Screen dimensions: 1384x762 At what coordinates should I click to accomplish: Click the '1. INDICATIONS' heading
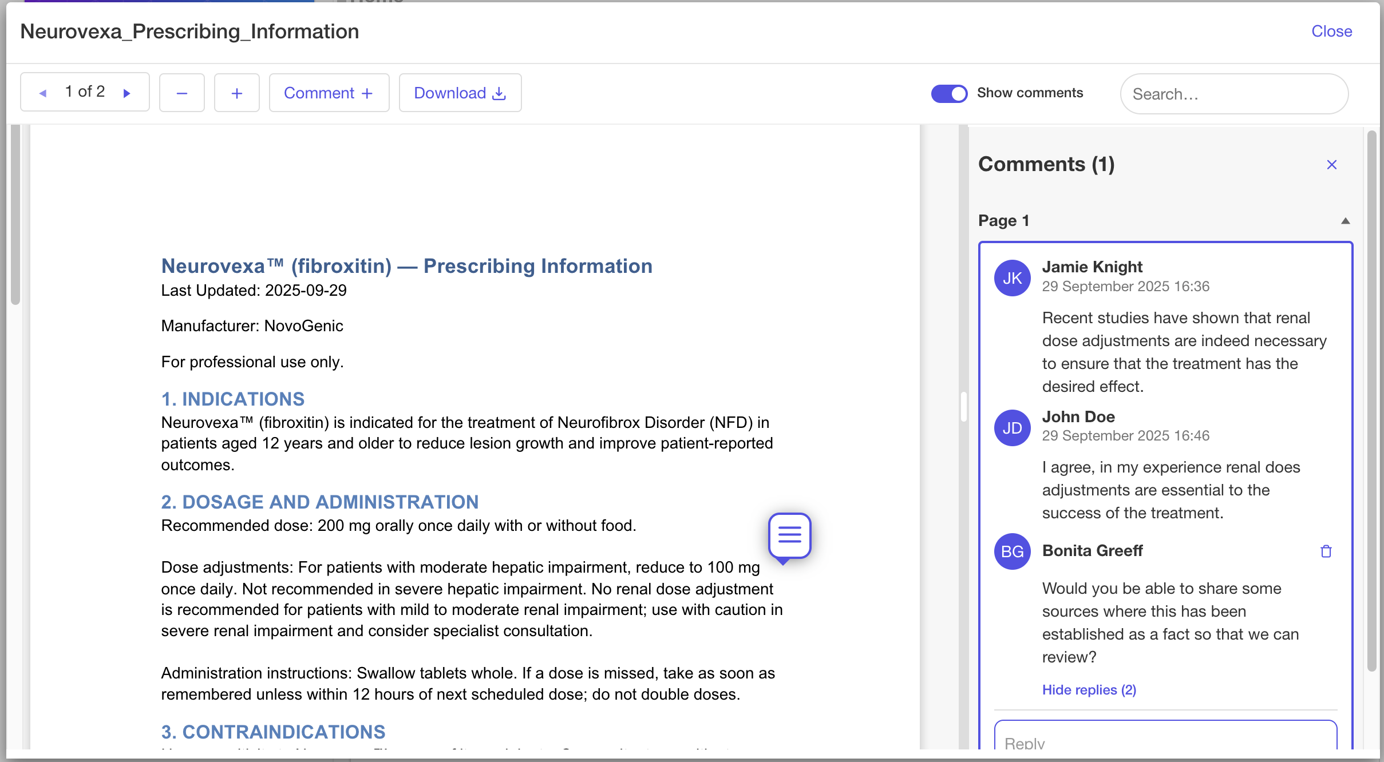point(233,399)
